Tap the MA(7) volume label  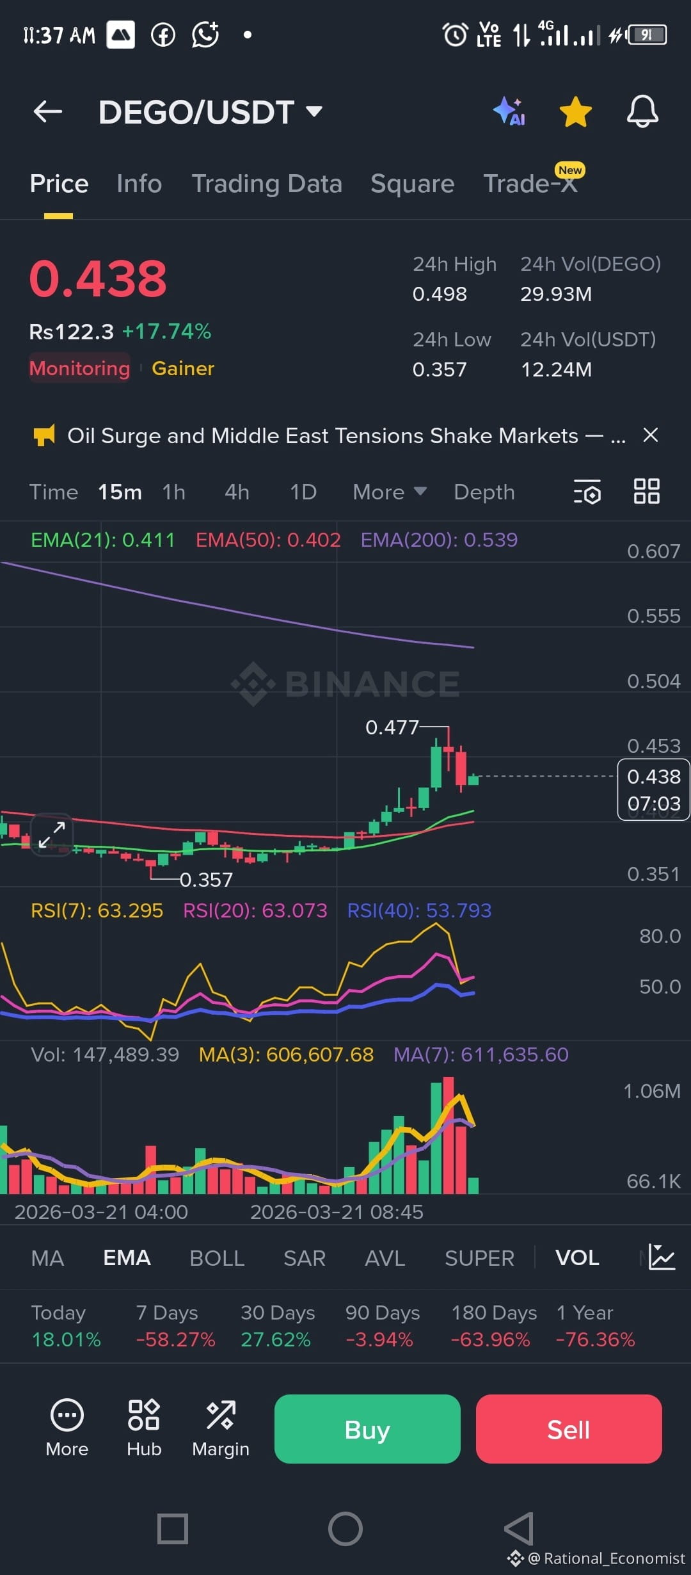[x=481, y=1054]
